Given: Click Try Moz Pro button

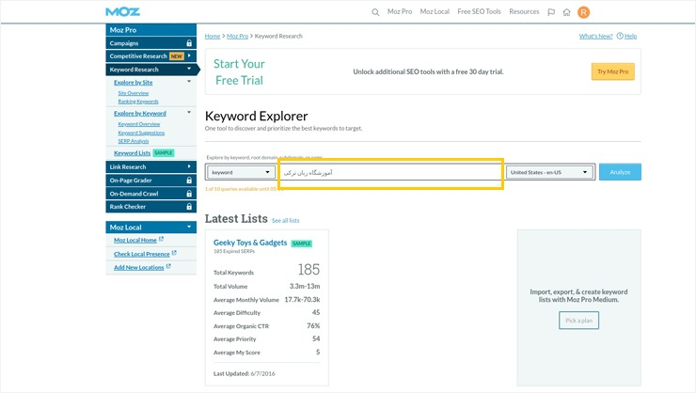Looking at the screenshot, I should click(612, 71).
